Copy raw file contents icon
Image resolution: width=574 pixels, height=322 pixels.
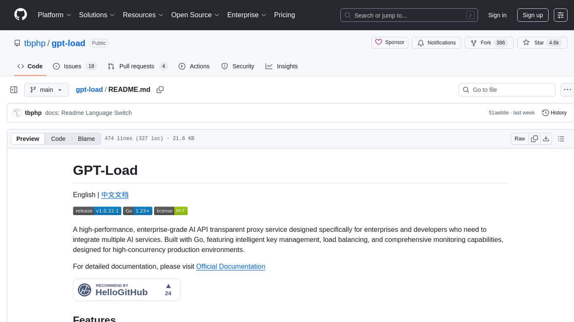pos(534,139)
